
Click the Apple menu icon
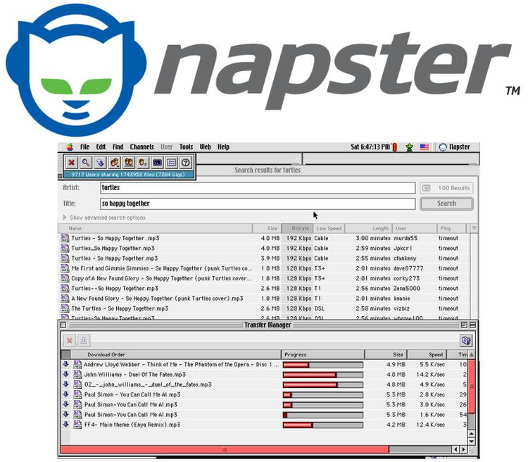tap(70, 147)
